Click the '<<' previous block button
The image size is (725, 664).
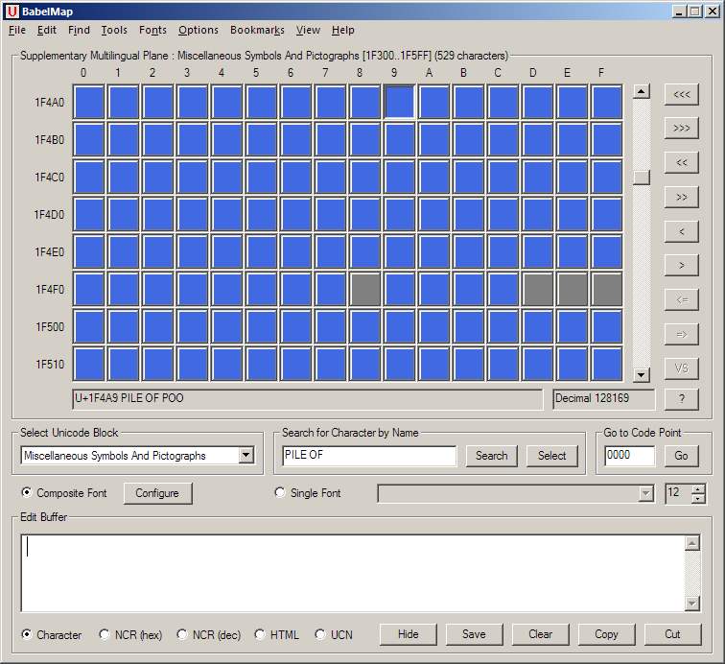[681, 162]
